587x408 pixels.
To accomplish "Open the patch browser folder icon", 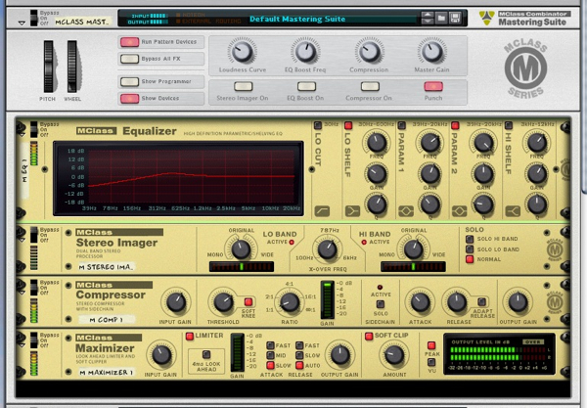I will point(441,18).
